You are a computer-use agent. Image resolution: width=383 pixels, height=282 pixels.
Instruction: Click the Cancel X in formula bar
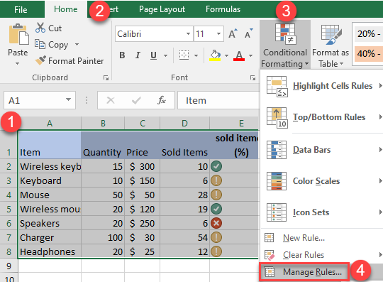(111, 100)
